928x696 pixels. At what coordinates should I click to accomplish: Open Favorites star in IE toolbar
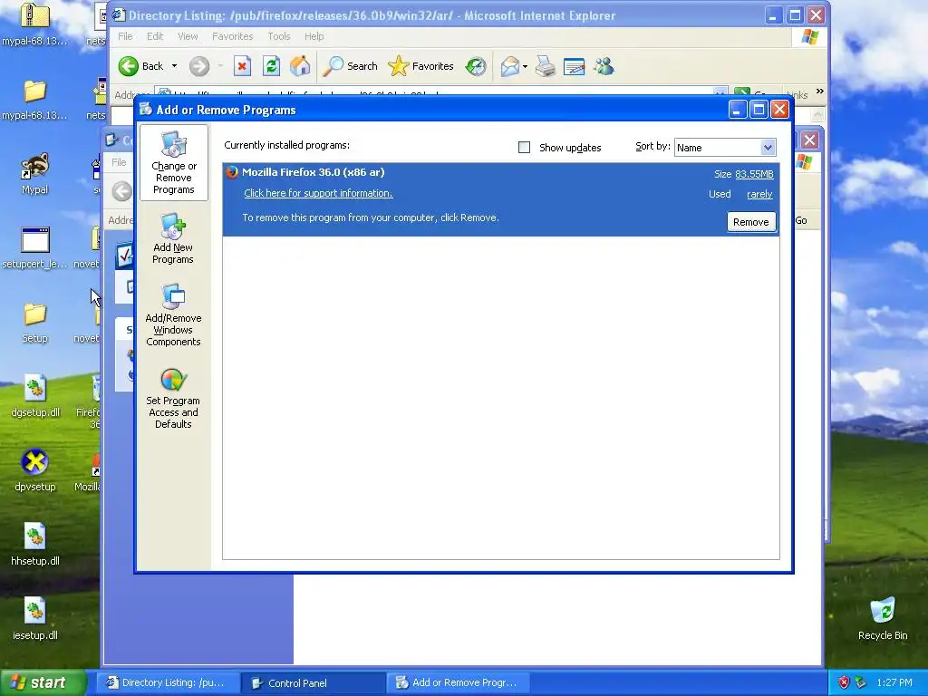click(x=420, y=66)
